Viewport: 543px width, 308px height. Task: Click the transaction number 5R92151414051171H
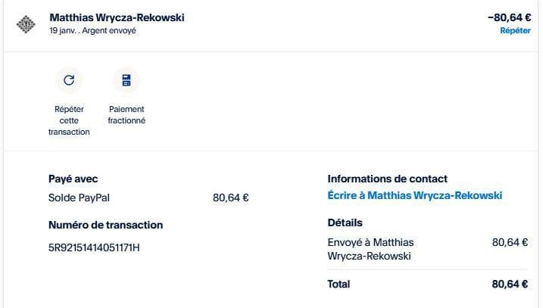point(95,247)
